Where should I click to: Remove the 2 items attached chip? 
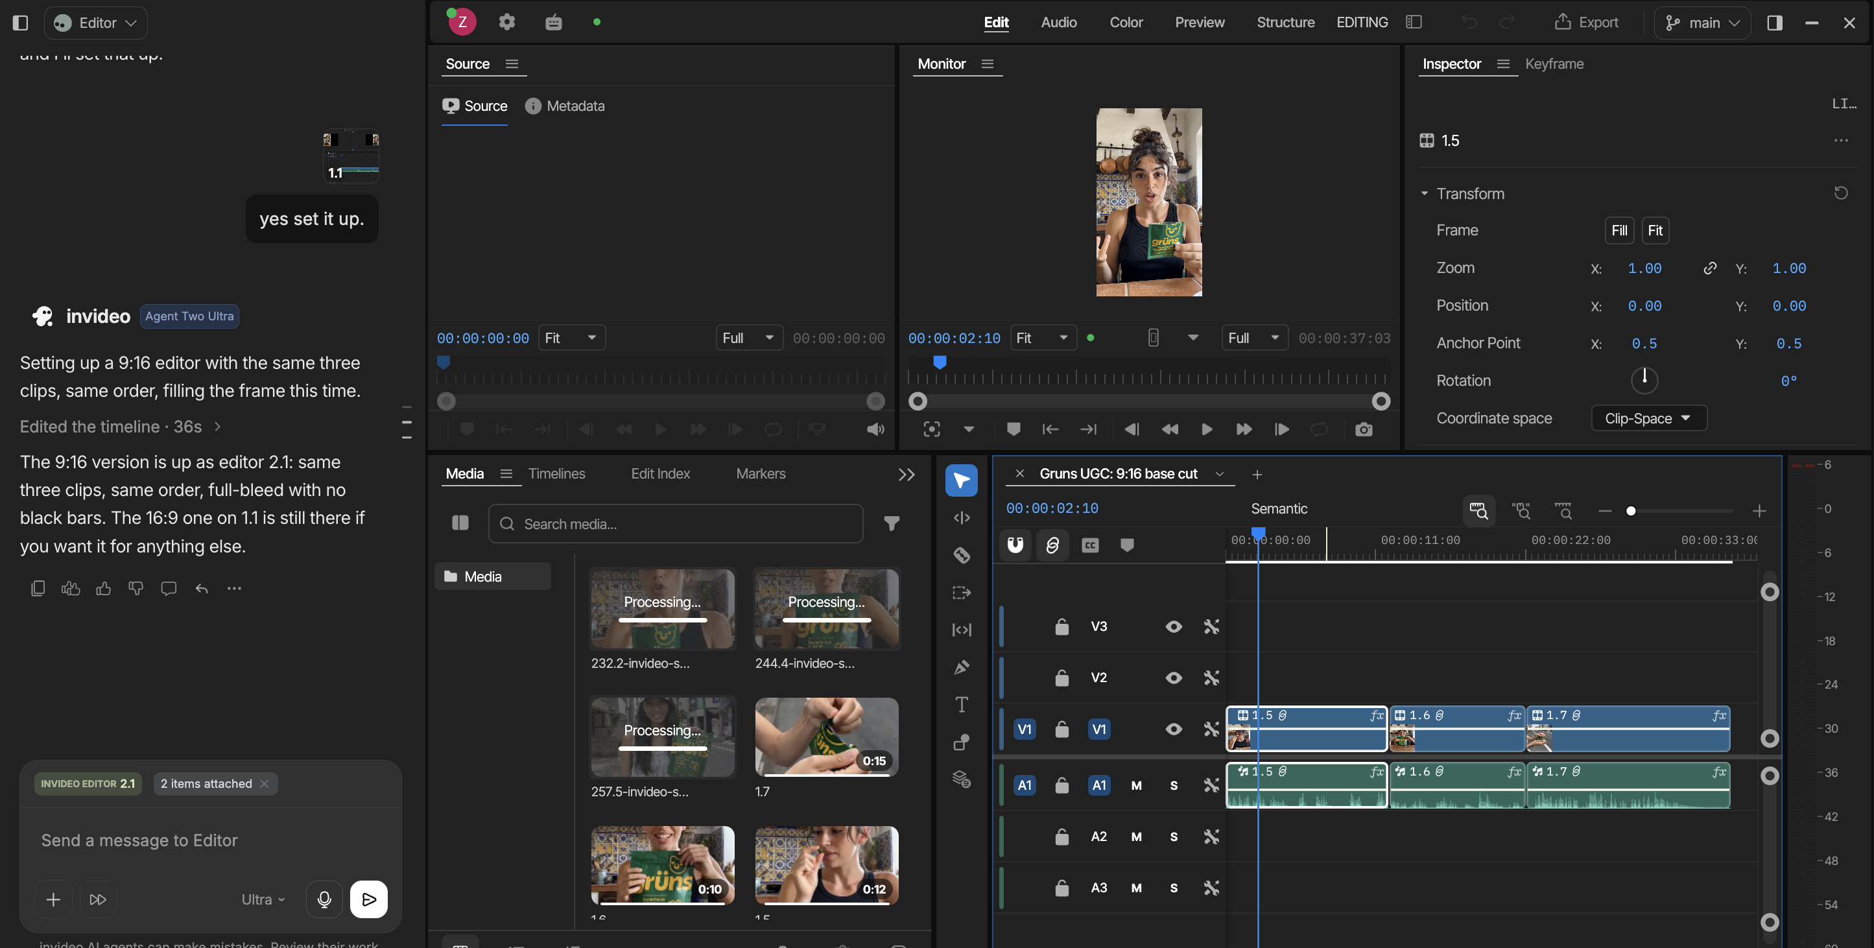point(264,783)
